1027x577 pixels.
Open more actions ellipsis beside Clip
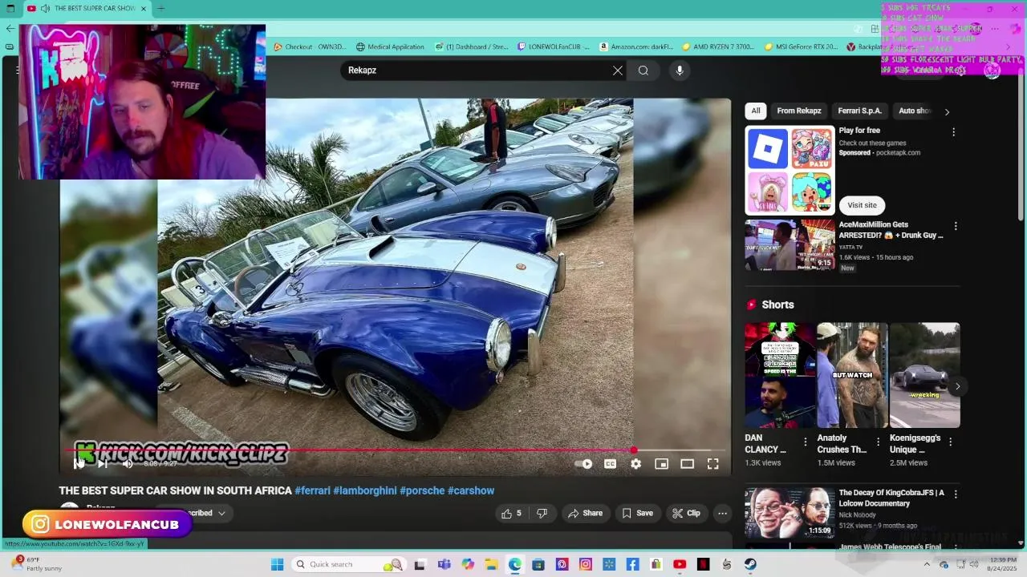pyautogui.click(x=722, y=514)
